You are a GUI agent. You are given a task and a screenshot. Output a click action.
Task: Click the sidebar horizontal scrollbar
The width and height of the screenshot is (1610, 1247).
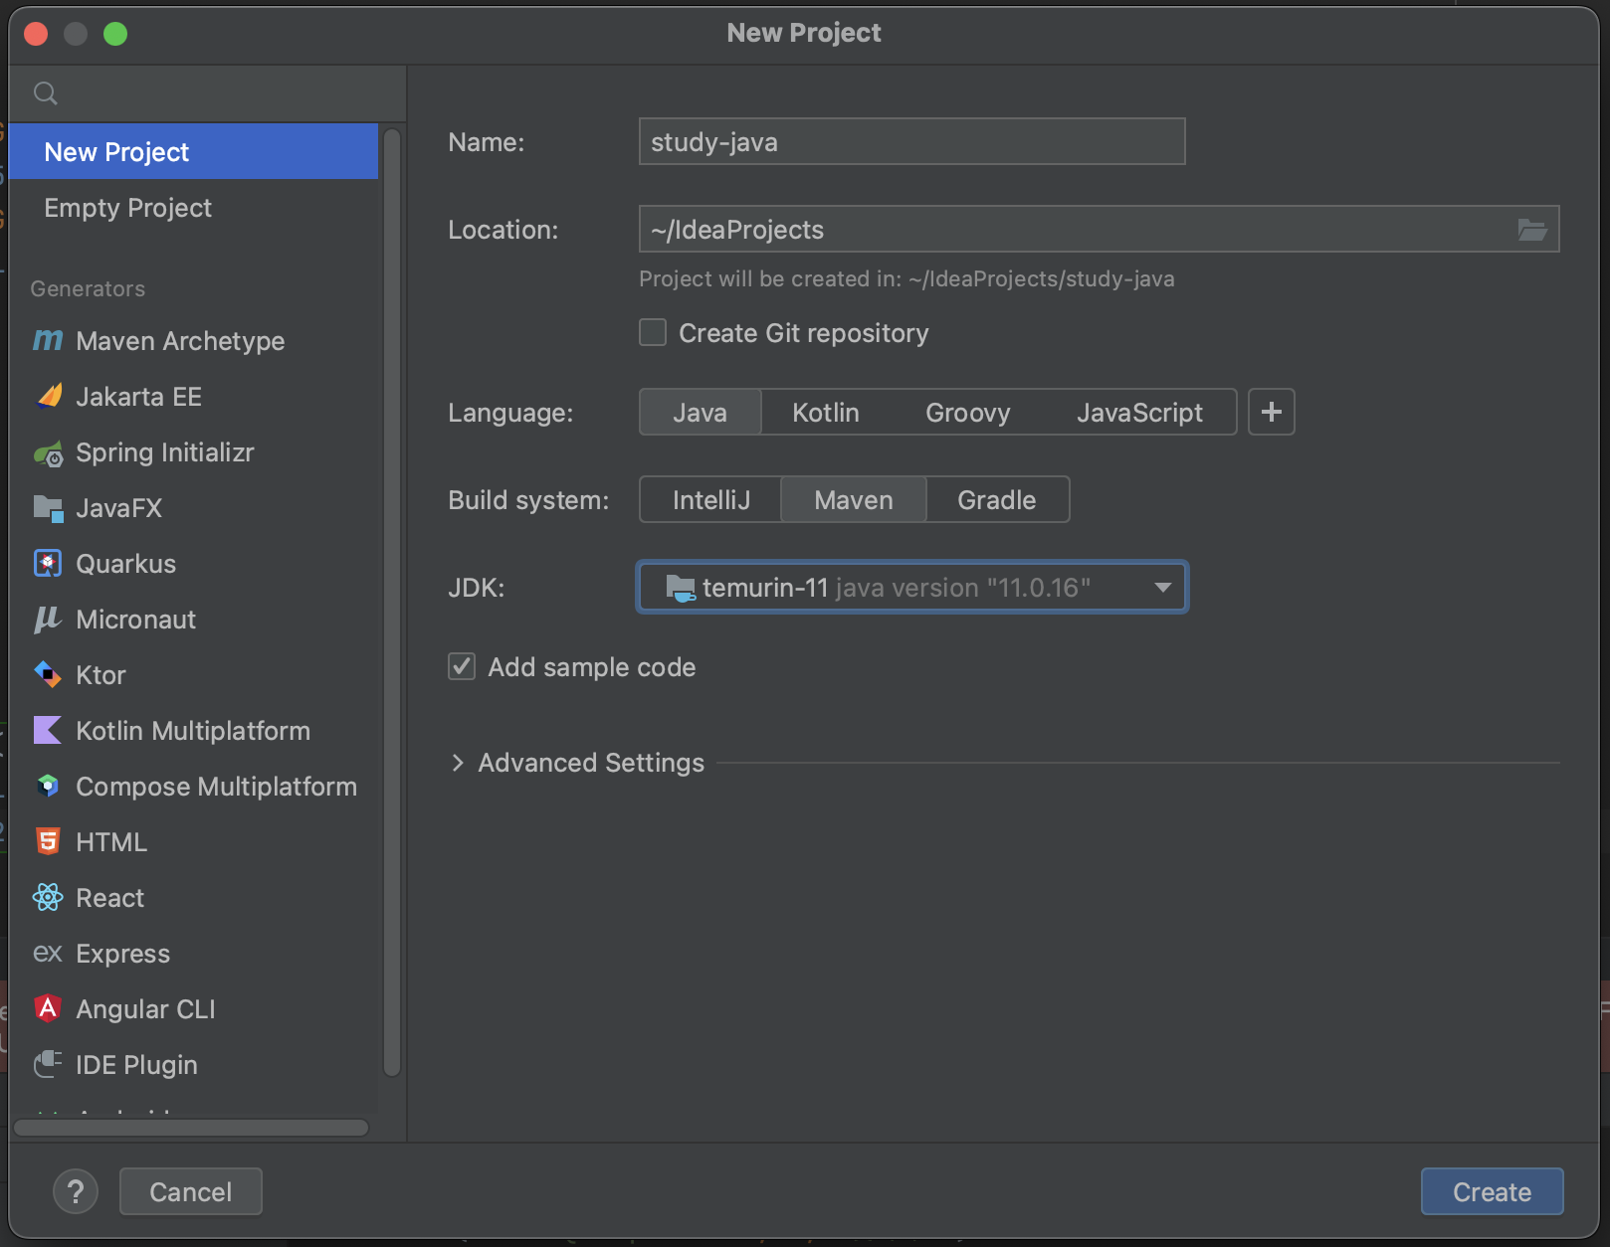(191, 1128)
